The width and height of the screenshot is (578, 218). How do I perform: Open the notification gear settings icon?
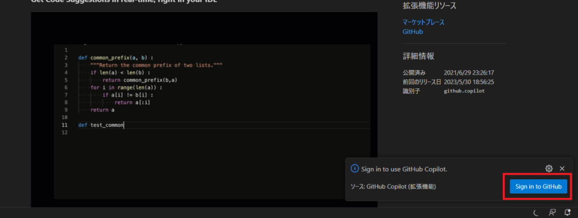coord(549,169)
